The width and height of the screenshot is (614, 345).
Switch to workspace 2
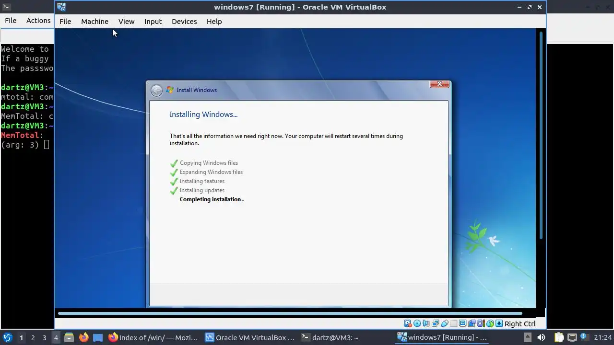tap(33, 337)
